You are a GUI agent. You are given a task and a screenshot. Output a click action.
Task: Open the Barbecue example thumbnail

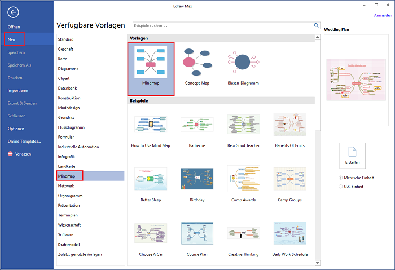tap(197, 124)
